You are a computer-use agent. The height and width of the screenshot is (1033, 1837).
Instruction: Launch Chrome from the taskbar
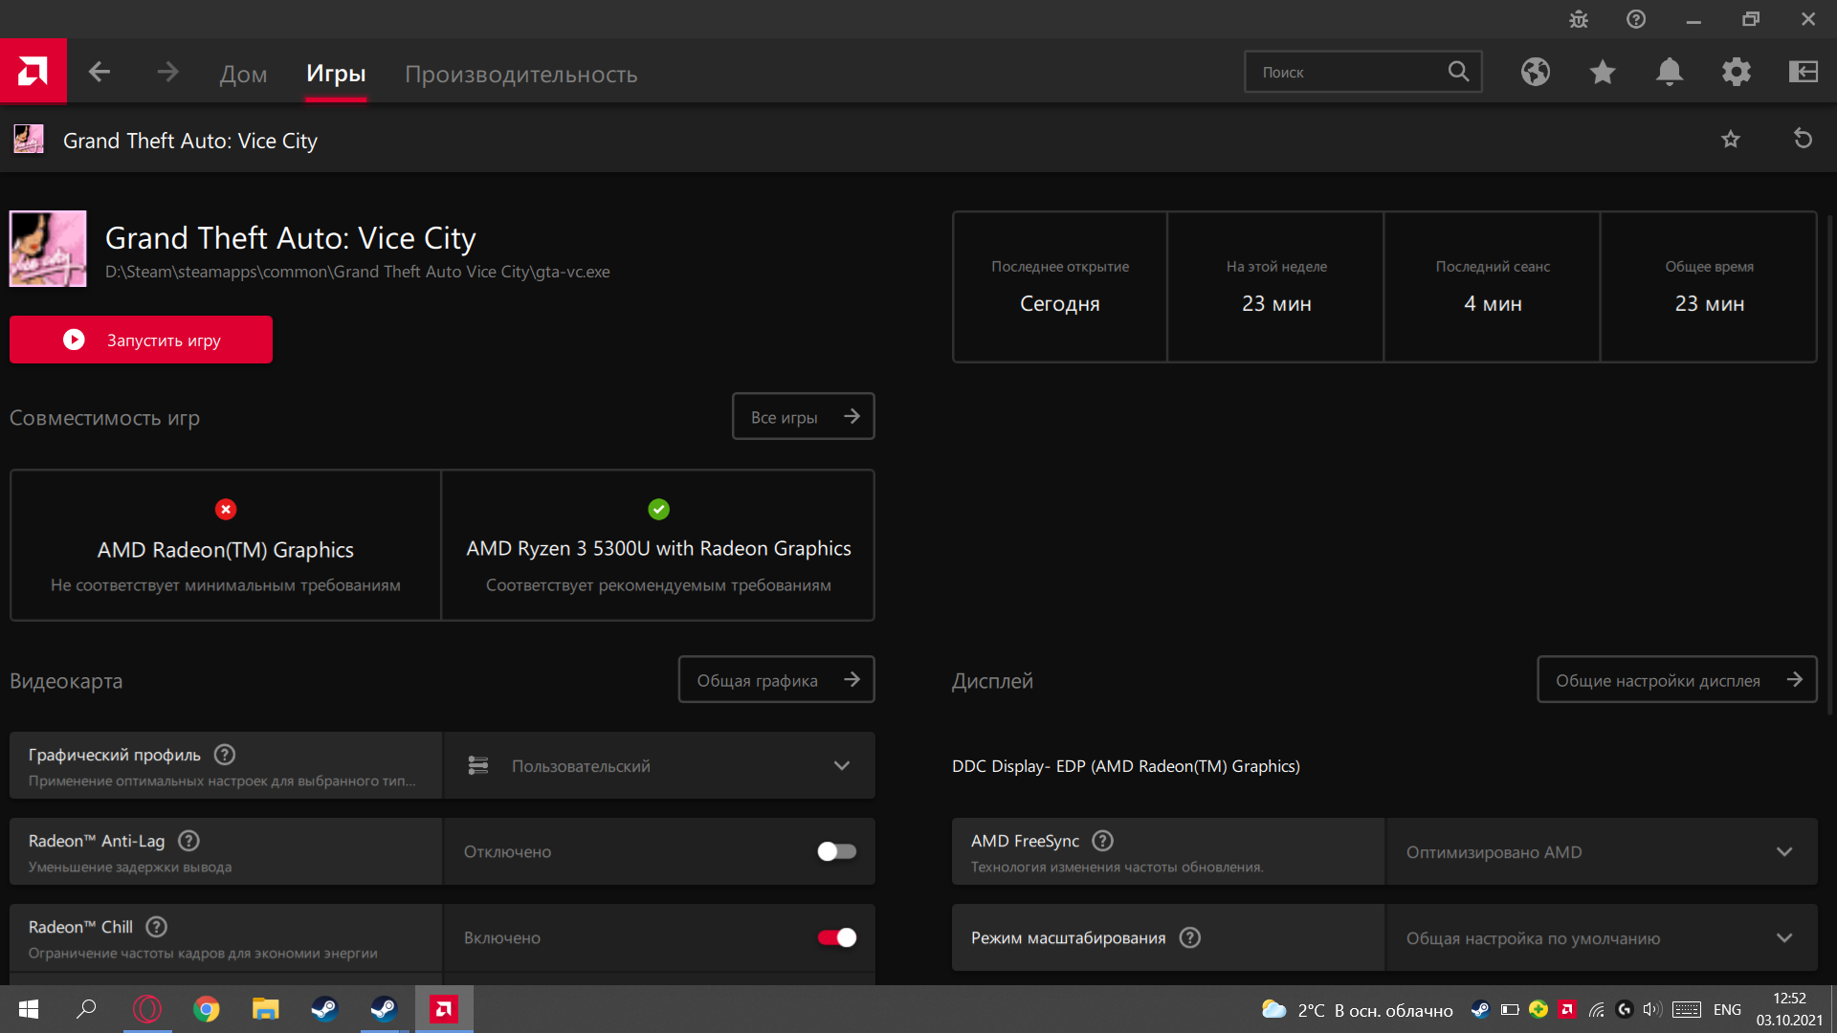[206, 1009]
